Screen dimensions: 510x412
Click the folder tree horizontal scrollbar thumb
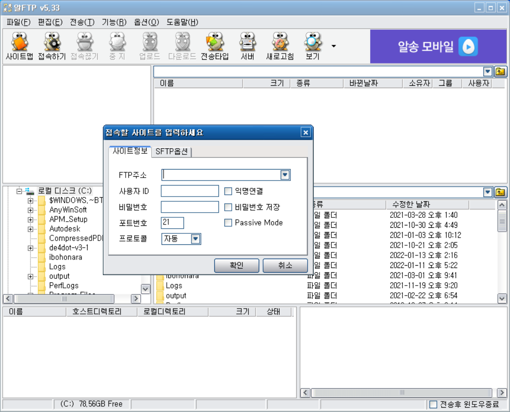click(x=64, y=299)
